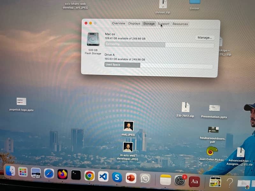
Task: Open the Terminal app icon
Action: 76,175
